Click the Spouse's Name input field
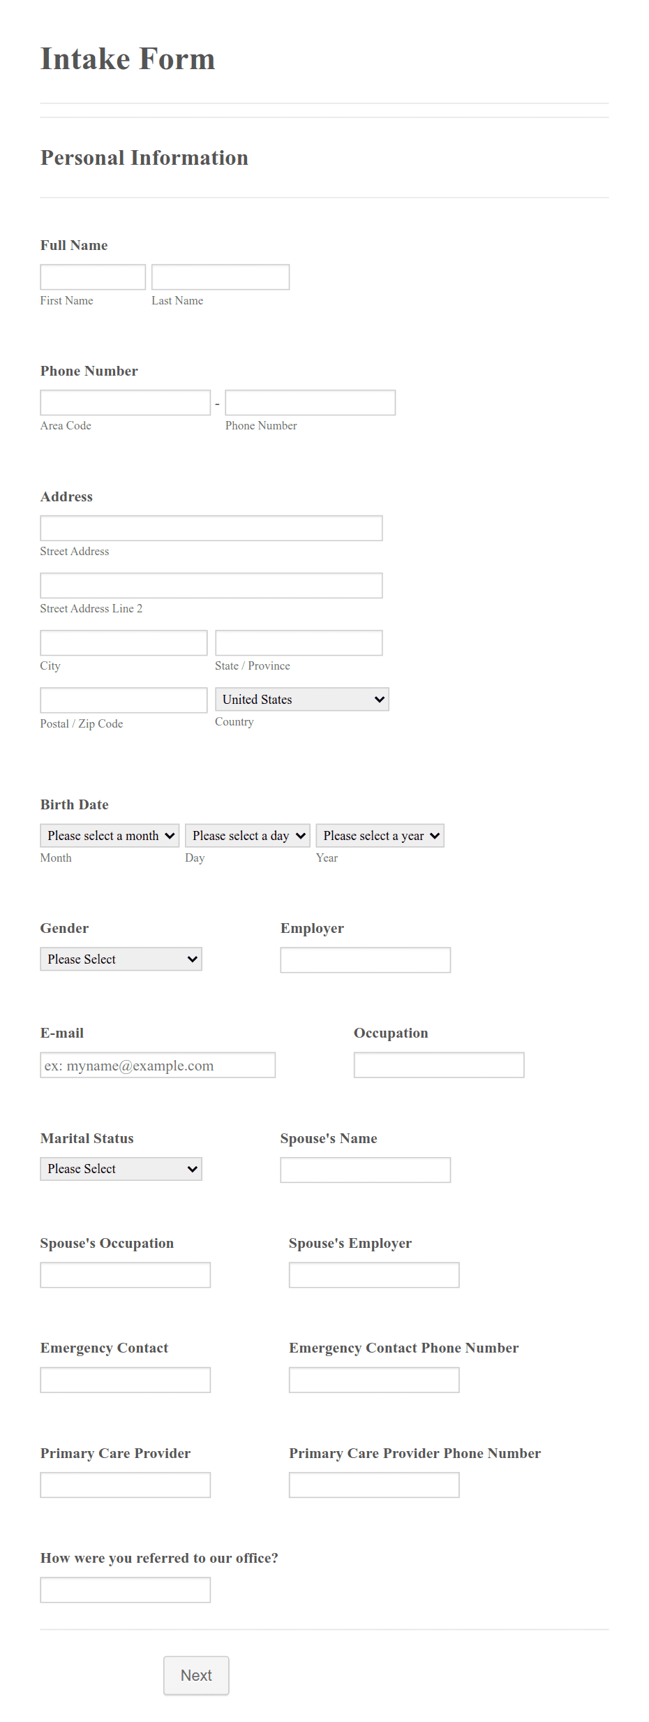The height and width of the screenshot is (1722, 649). (x=365, y=1169)
